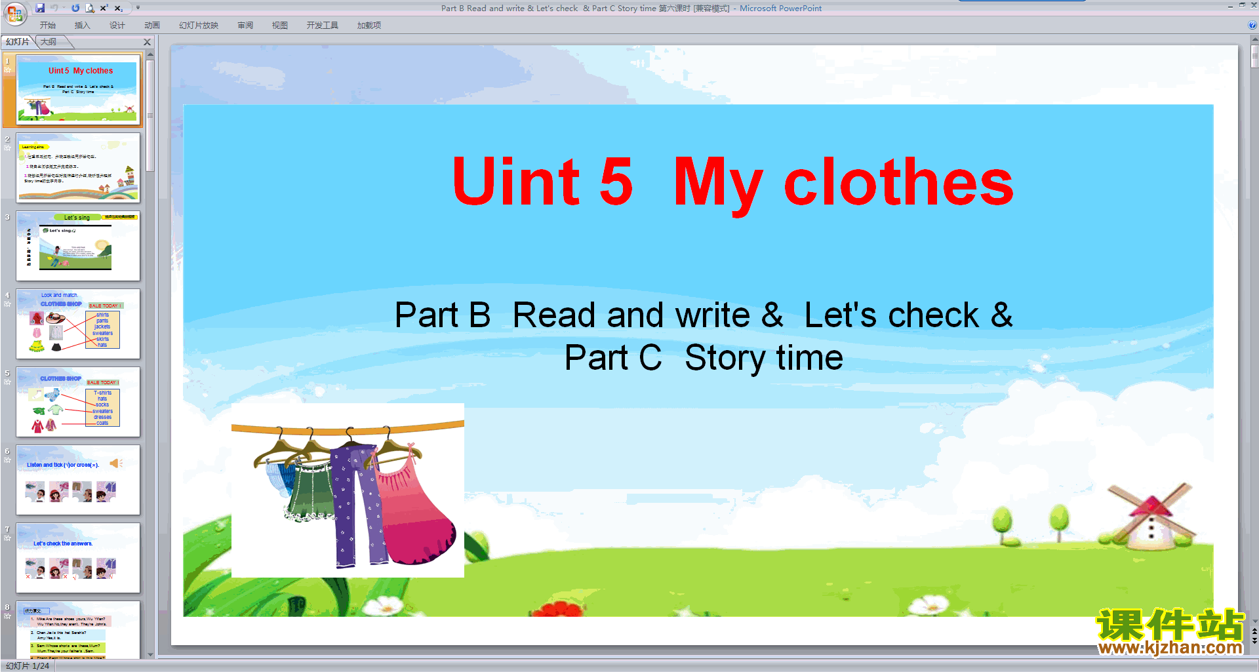The width and height of the screenshot is (1259, 672).
Task: Open the 设计 ribbon tab
Action: tap(117, 26)
